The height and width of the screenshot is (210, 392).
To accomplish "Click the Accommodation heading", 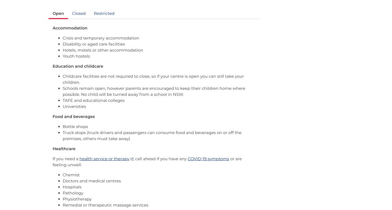I will pyautogui.click(x=70, y=28).
